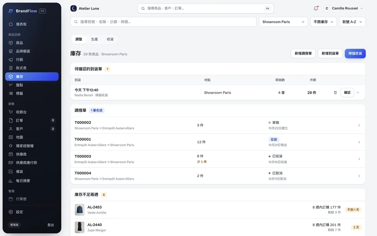The width and height of the screenshot is (377, 236).
Task: Click the 待確認的到貨單 count badge 1
Action: pos(107,69)
